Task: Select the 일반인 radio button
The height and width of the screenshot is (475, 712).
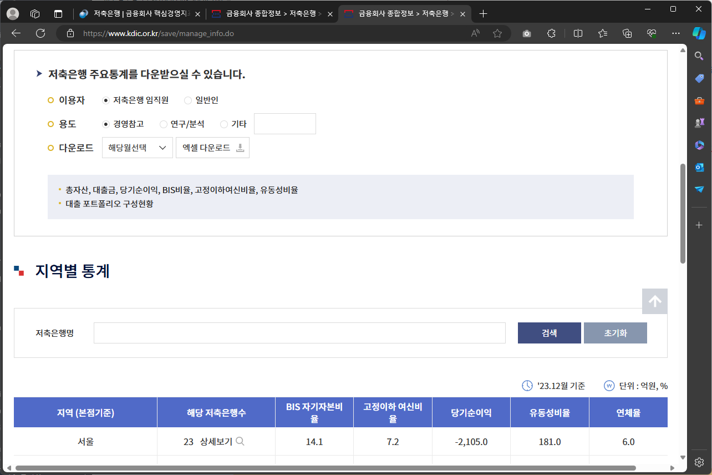Action: pos(188,100)
